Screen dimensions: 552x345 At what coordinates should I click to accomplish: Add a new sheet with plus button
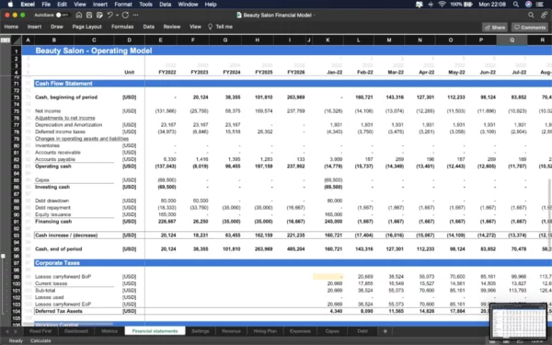[x=385, y=331]
